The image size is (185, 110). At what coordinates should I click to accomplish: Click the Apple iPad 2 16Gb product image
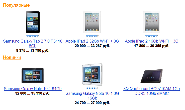tap(152, 22)
